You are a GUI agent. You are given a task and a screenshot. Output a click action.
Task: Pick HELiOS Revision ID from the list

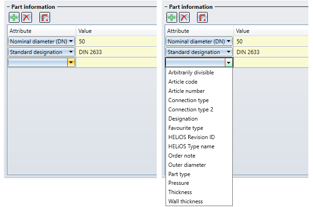tap(192, 137)
